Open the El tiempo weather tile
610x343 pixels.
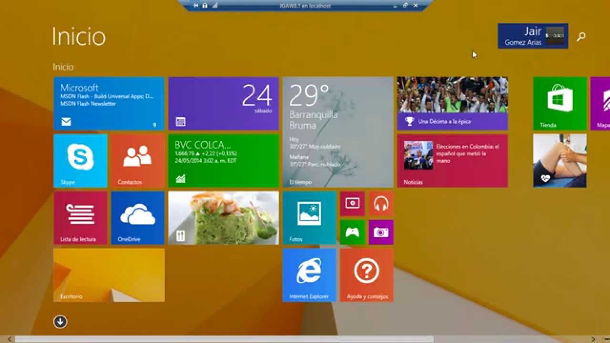tap(338, 132)
